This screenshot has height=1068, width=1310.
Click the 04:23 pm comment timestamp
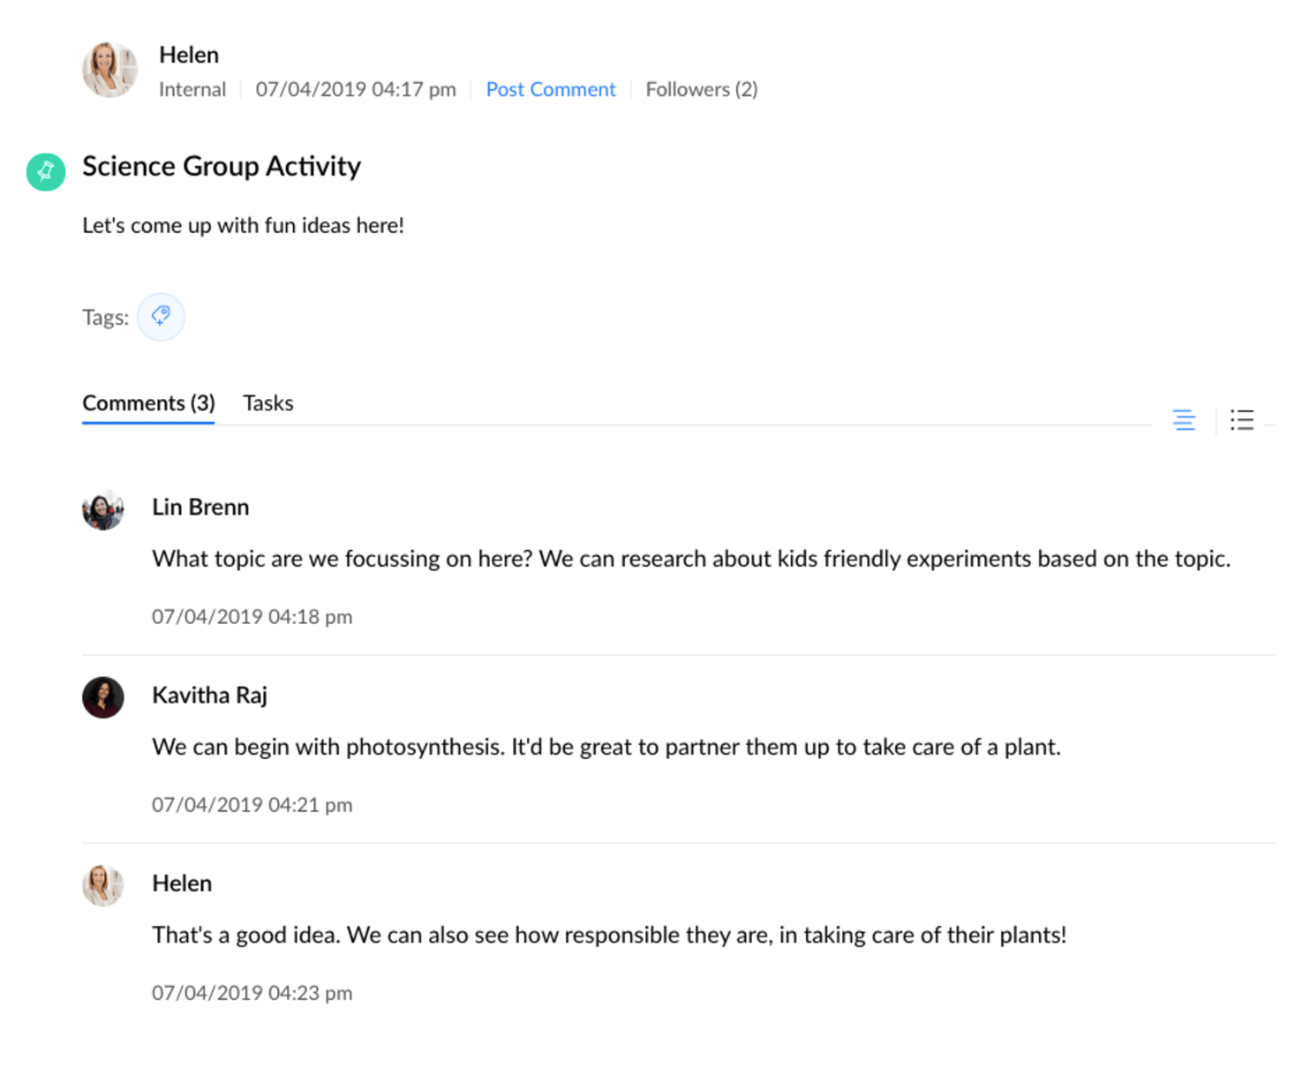click(252, 993)
